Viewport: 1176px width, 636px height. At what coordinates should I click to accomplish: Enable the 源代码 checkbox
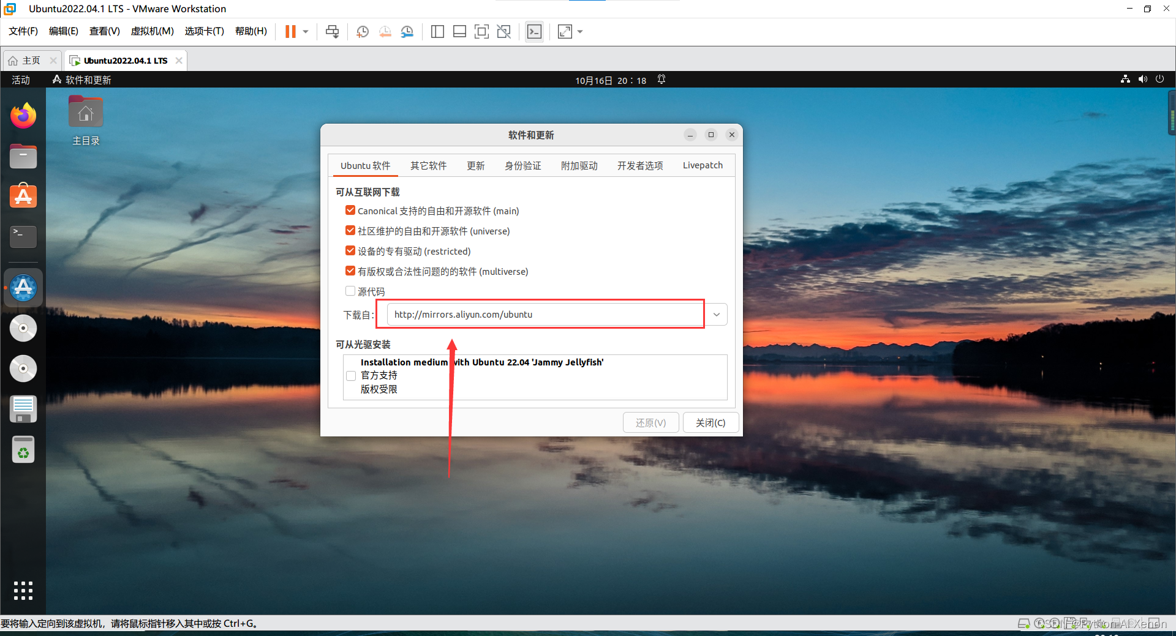(350, 291)
